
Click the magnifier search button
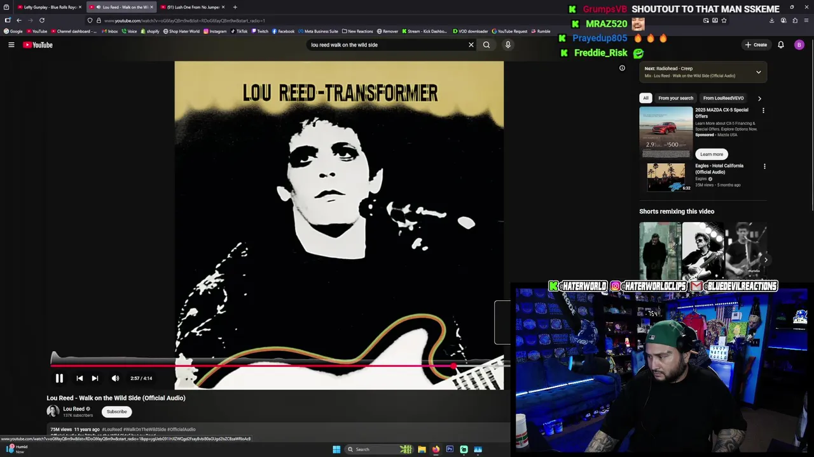(x=486, y=44)
